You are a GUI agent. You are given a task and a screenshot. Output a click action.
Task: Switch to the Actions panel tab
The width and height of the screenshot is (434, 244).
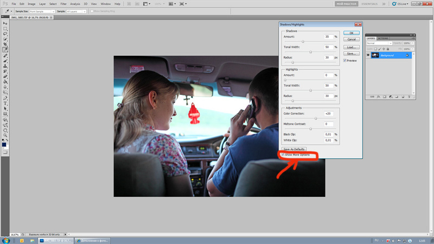tap(382, 38)
